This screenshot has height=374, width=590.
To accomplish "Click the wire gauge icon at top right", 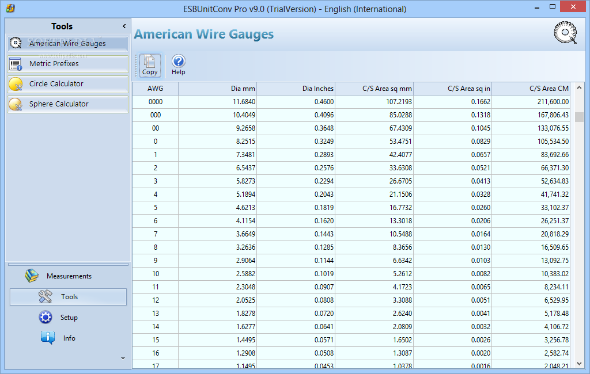I will (565, 33).
